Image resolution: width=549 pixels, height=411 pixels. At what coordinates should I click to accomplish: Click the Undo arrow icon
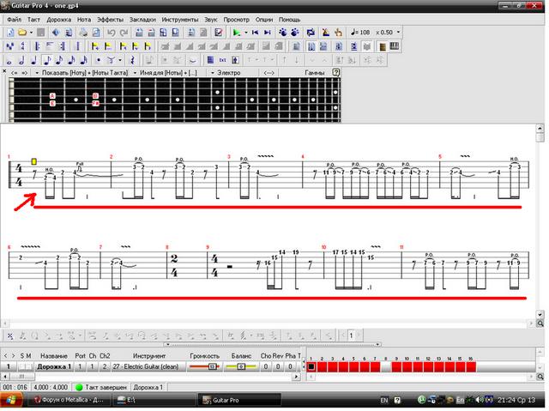pyautogui.click(x=112, y=33)
